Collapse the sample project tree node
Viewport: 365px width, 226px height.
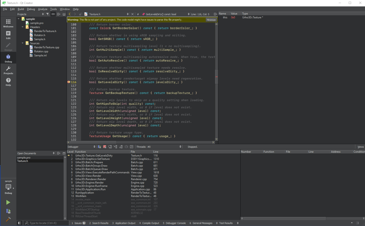point(18,19)
